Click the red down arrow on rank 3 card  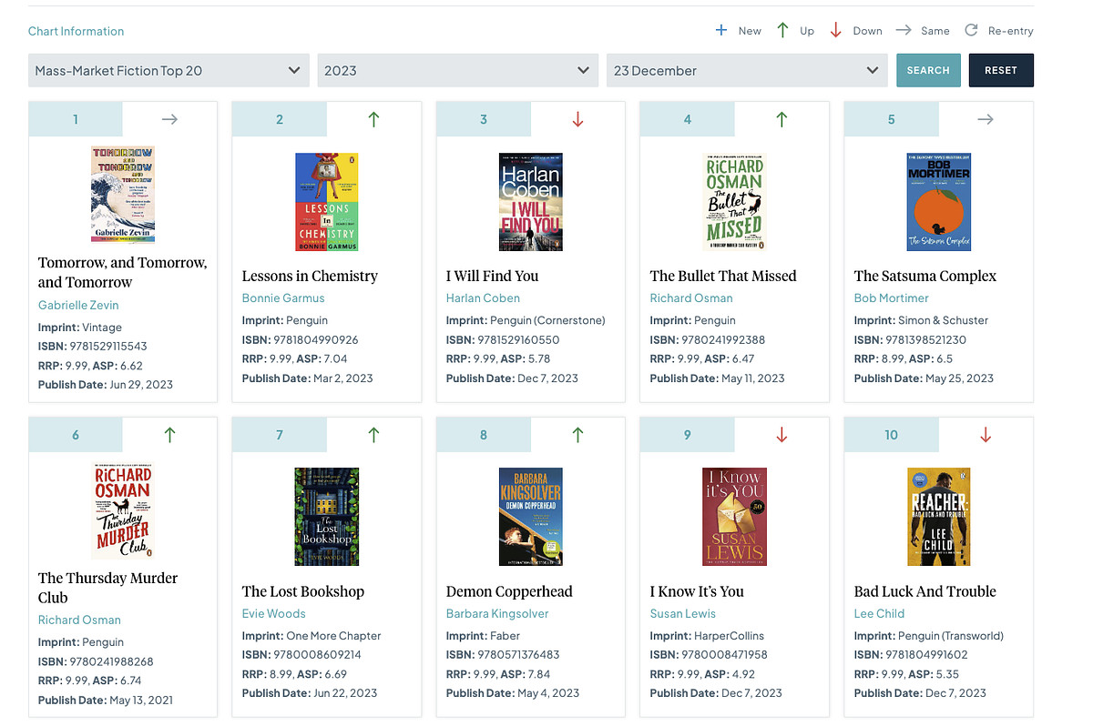pos(577,119)
